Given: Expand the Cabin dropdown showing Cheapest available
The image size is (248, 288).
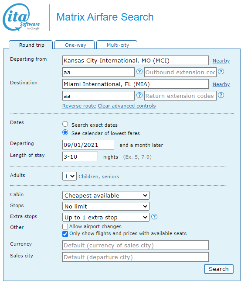Looking at the screenshot, I should (x=106, y=195).
